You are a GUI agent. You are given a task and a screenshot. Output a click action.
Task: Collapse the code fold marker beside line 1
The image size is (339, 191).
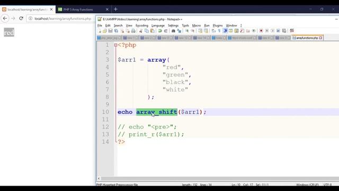coord(115,45)
